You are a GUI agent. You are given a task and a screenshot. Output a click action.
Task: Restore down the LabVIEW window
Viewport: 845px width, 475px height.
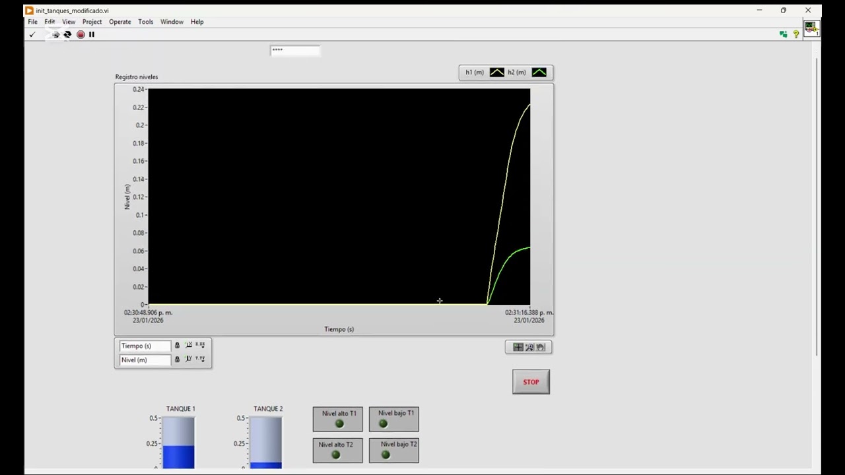pyautogui.click(x=784, y=11)
